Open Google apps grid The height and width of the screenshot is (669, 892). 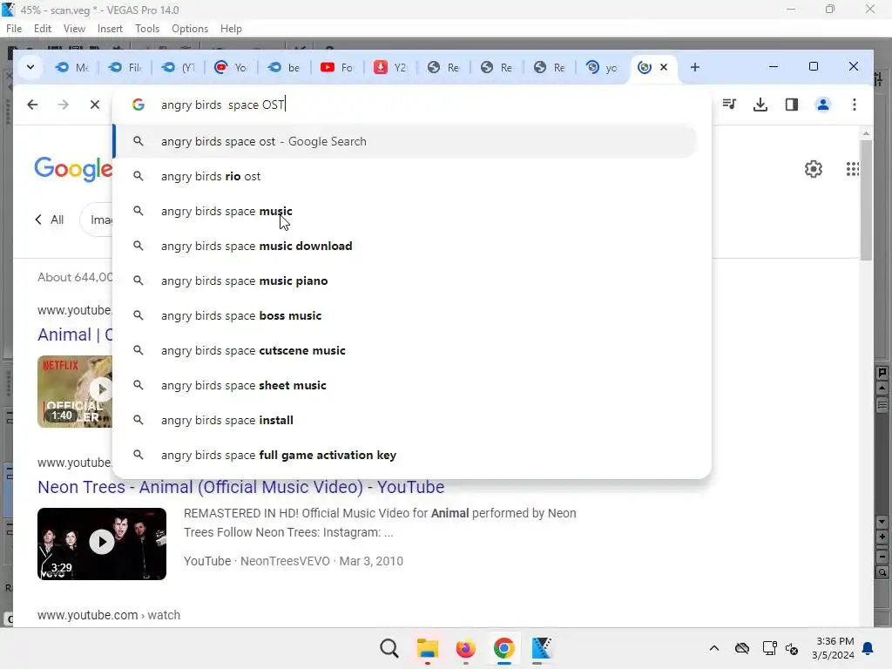852,169
